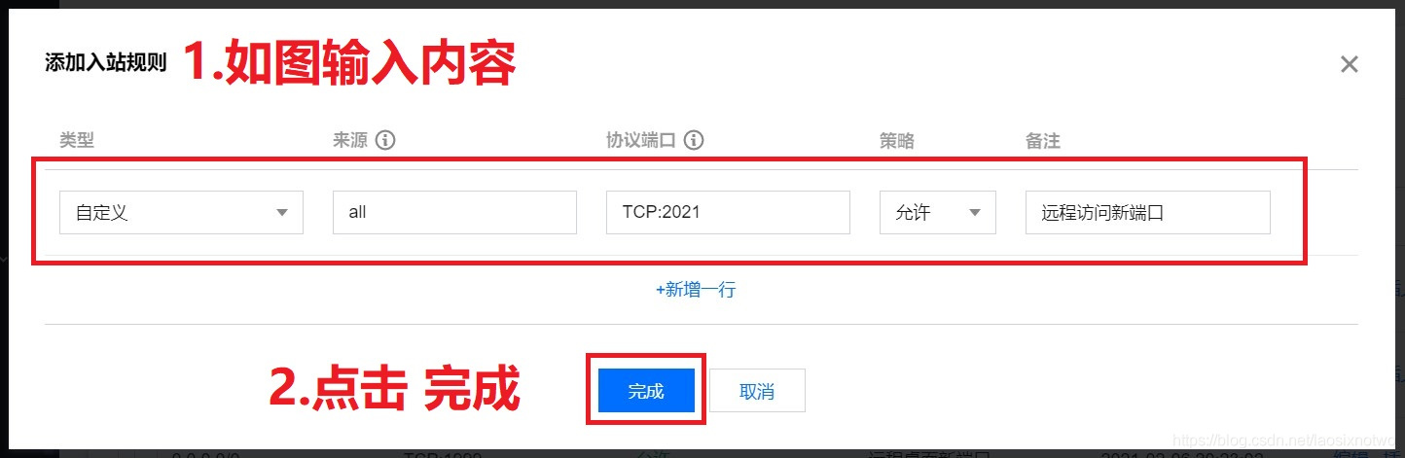
Task: Click the 类型 column header label
Action: pos(77,141)
